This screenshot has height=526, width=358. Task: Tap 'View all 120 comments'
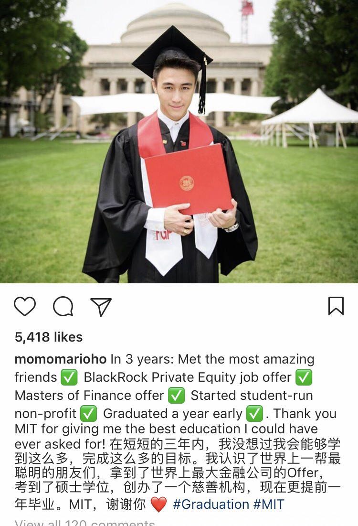(85, 522)
